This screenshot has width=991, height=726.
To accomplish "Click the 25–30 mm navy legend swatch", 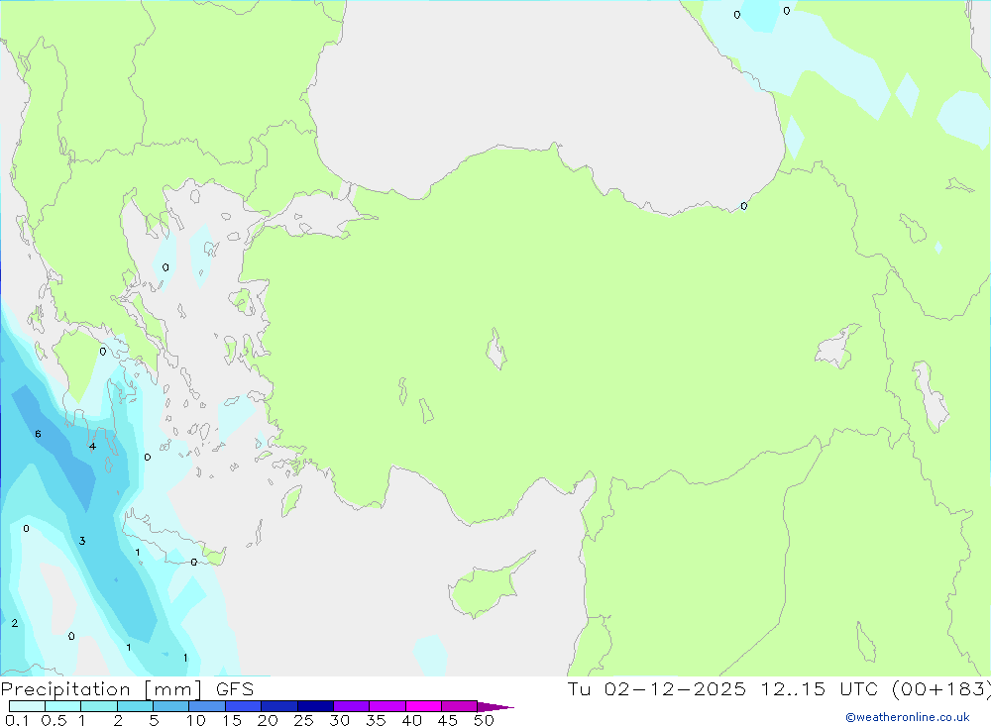I will point(315,706).
